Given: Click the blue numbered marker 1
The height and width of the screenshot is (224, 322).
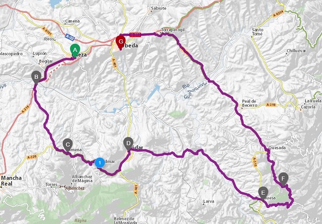Looking at the screenshot, I should (x=100, y=163).
